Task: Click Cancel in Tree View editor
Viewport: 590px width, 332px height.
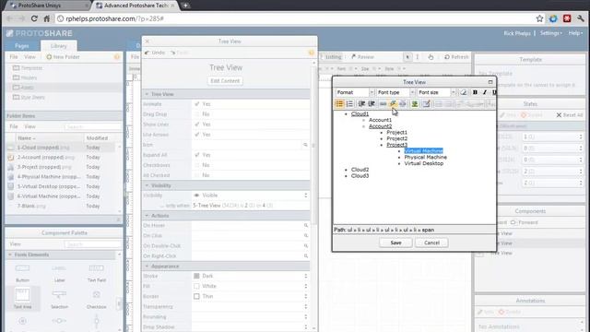Action: 431,243
